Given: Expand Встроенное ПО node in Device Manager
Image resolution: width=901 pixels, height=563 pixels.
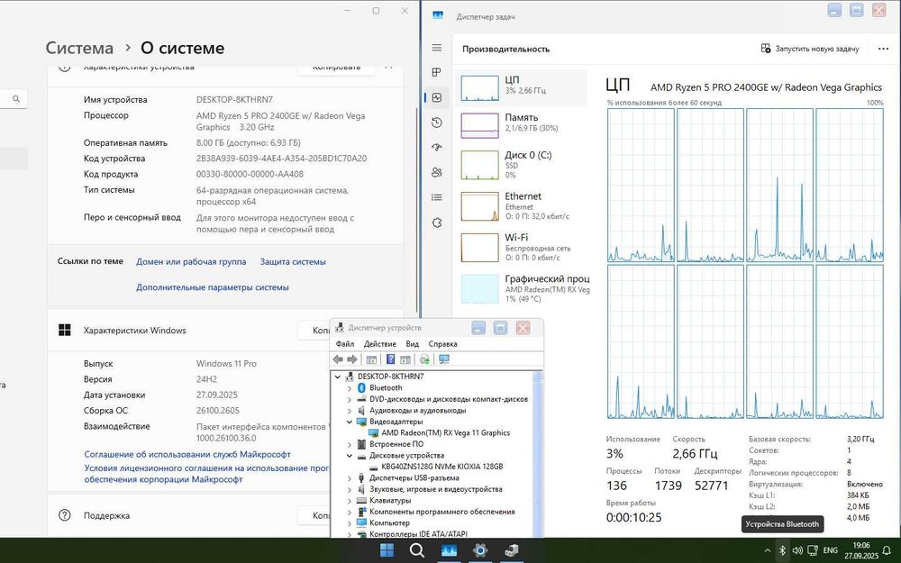Looking at the screenshot, I should pyautogui.click(x=350, y=444).
